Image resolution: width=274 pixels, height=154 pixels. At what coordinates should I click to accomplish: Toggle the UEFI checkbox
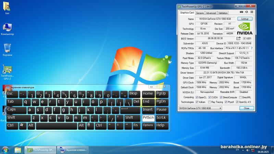pos(245,39)
